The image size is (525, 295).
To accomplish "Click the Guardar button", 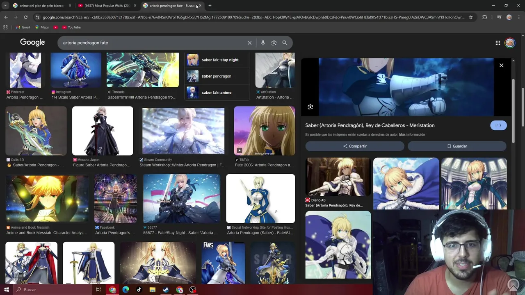I will point(457,146).
